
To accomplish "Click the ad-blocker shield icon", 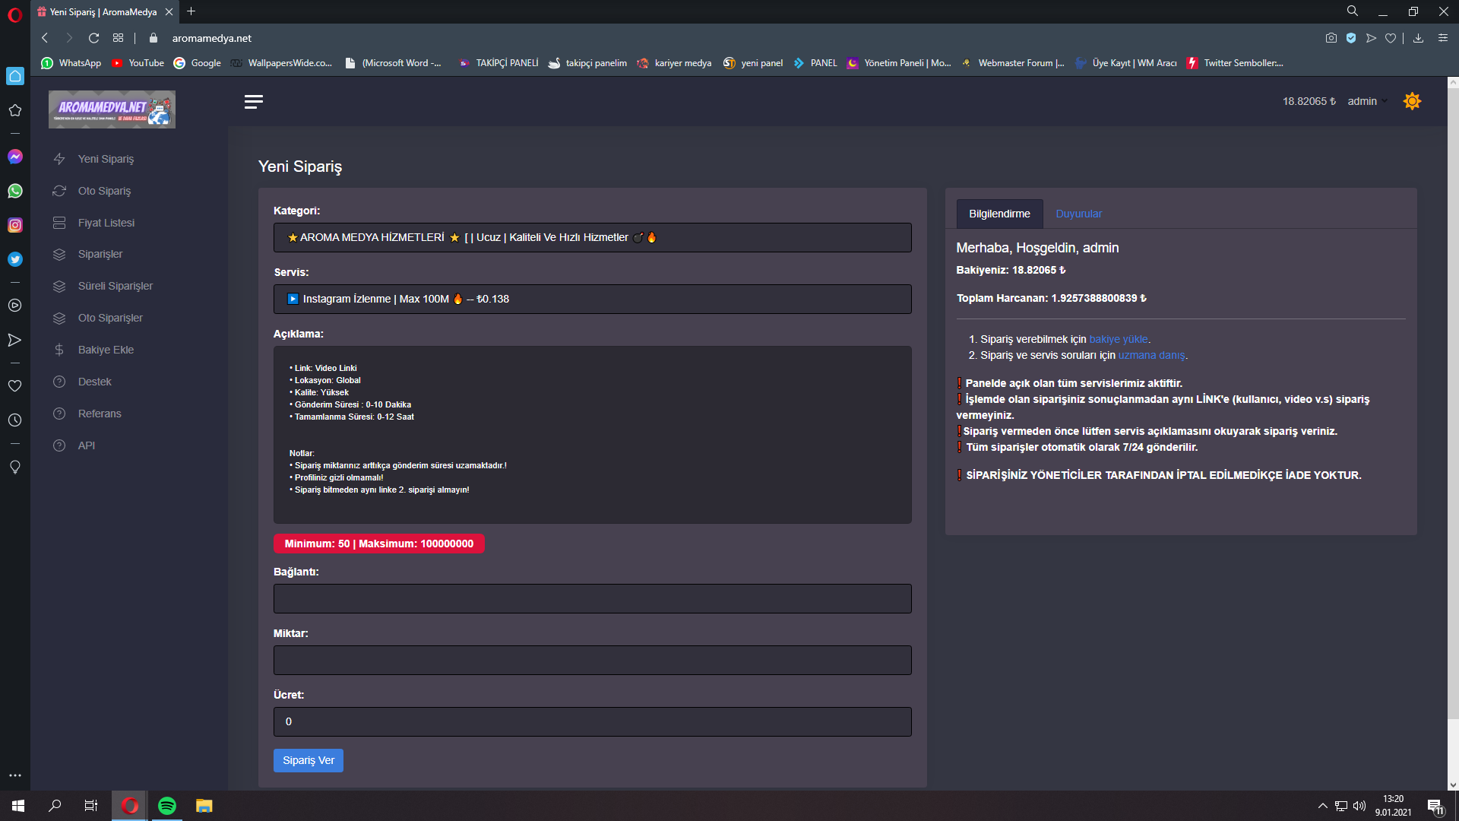I will click(x=1351, y=38).
